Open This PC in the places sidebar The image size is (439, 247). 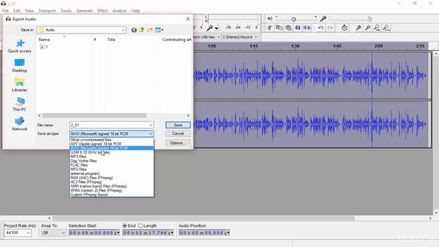click(20, 104)
